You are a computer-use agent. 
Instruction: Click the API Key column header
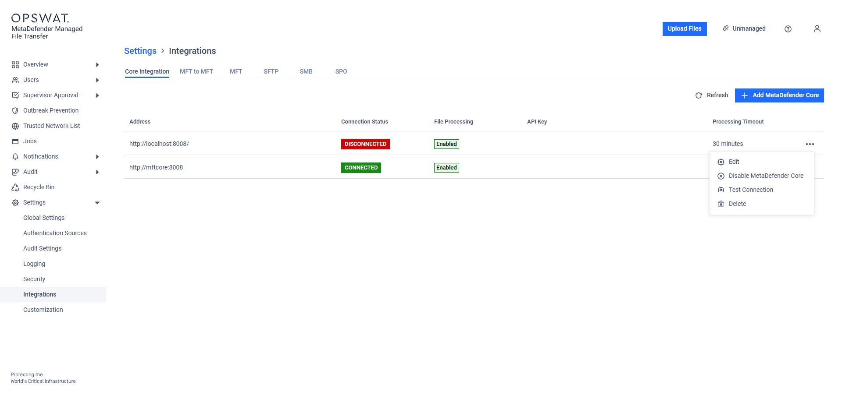[537, 122]
